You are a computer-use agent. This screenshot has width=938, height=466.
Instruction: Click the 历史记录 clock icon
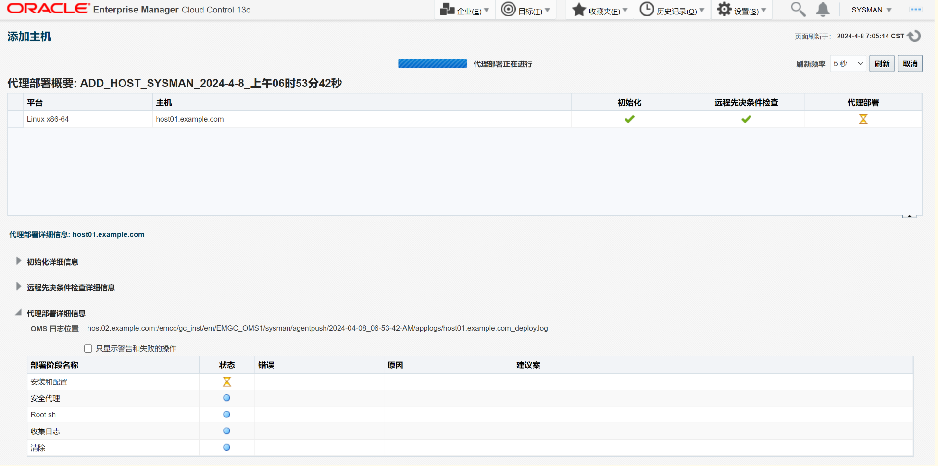(x=647, y=9)
